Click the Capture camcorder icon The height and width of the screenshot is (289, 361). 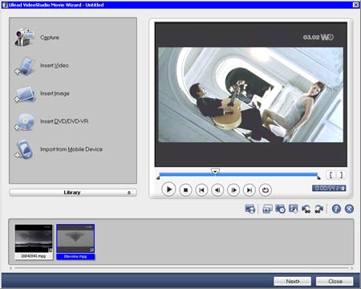point(25,37)
